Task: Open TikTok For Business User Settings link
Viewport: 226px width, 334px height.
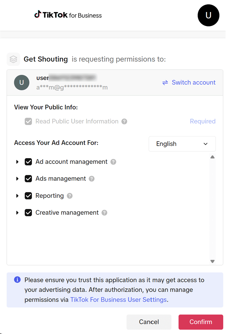Action: (118, 300)
